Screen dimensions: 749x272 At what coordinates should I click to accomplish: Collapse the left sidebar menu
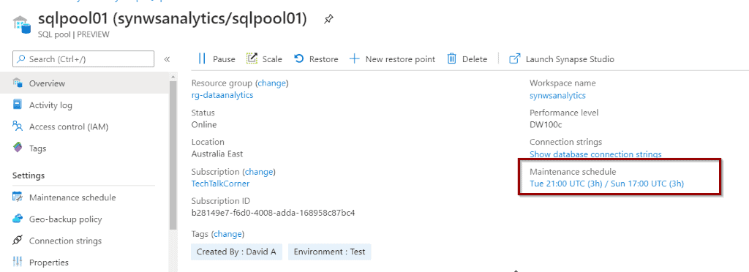pos(168,59)
